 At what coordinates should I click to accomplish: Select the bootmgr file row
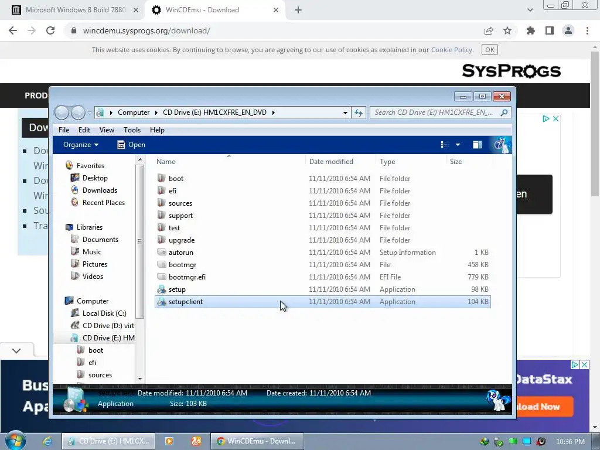tap(323, 264)
